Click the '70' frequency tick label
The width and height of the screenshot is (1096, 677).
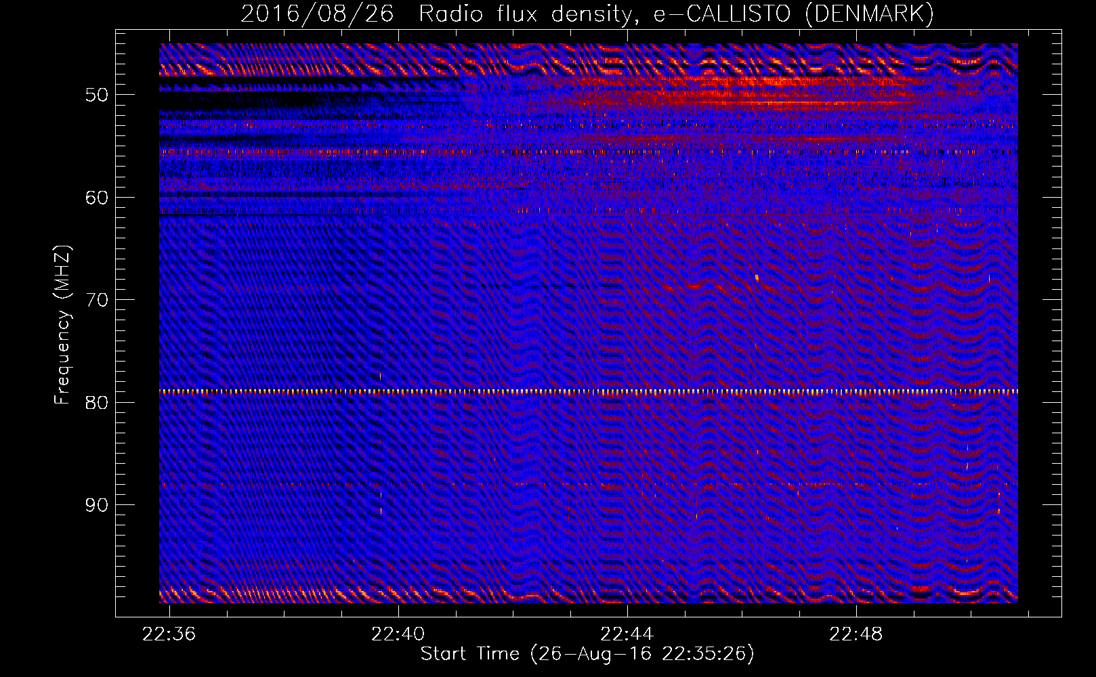click(97, 300)
